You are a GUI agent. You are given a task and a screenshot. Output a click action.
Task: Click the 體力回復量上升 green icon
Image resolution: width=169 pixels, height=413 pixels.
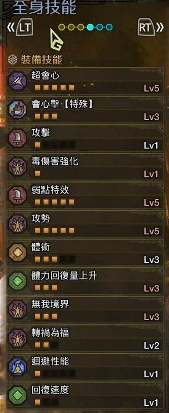click(17, 282)
